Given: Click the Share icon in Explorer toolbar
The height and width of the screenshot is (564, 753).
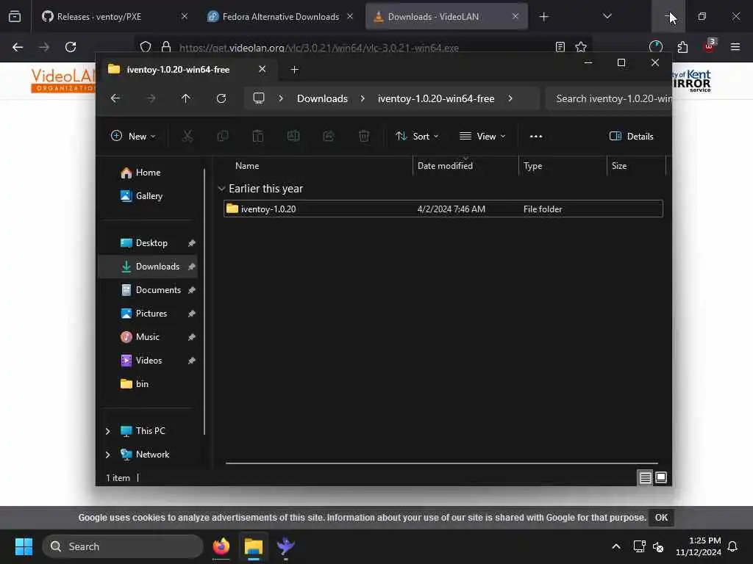Looking at the screenshot, I should (329, 136).
